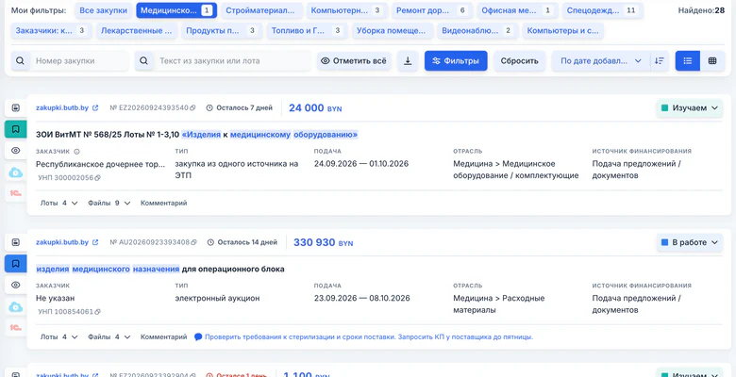The height and width of the screenshot is (377, 736).
Task: Click Отметить всё to mark all viewed
Action: click(354, 61)
